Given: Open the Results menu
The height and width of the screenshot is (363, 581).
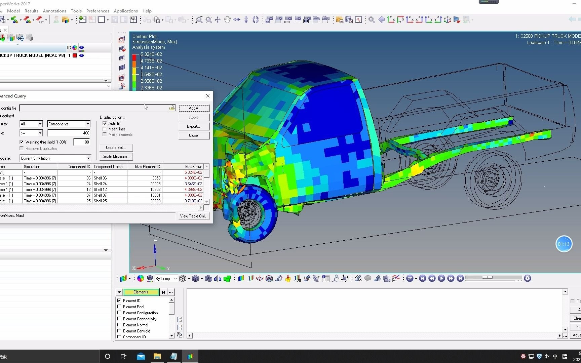Looking at the screenshot, I should tap(31, 11).
